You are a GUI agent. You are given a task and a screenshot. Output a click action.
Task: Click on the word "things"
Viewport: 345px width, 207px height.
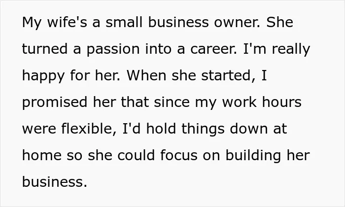[x=203, y=129]
